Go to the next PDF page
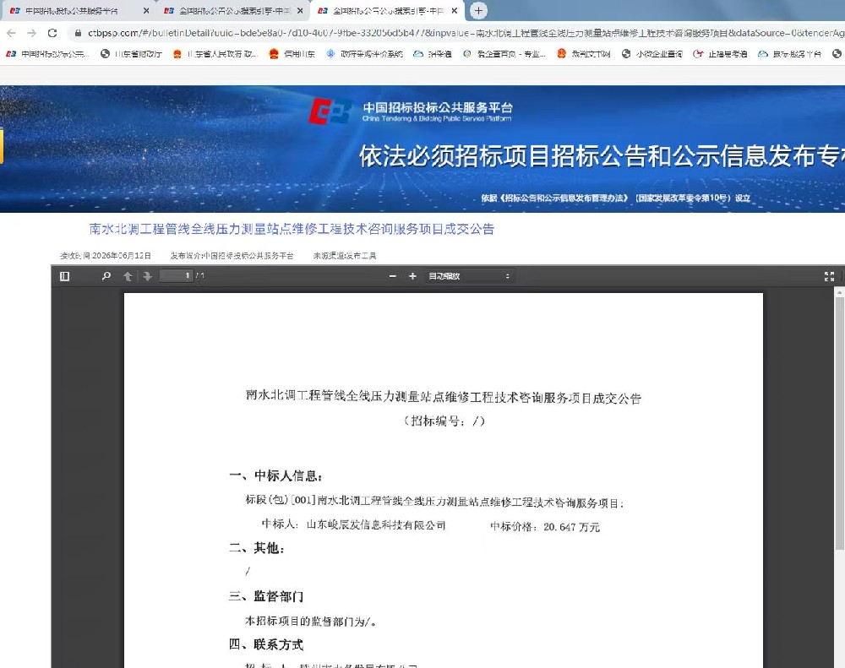The image size is (845, 668). pyautogui.click(x=147, y=276)
